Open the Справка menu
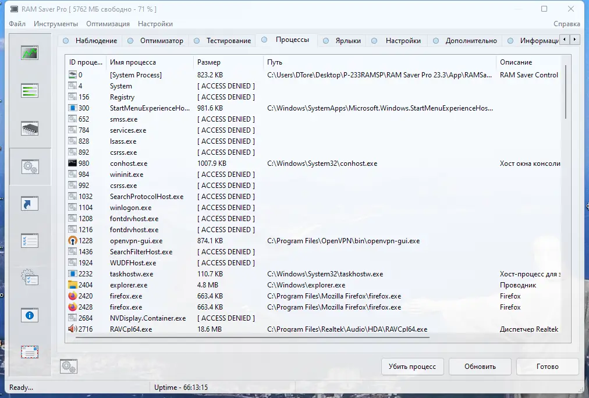Image resolution: width=589 pixels, height=398 pixels. pos(566,24)
